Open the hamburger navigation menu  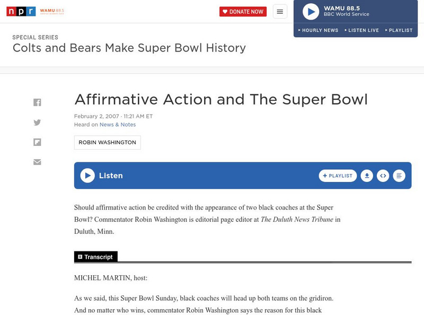[x=280, y=12]
